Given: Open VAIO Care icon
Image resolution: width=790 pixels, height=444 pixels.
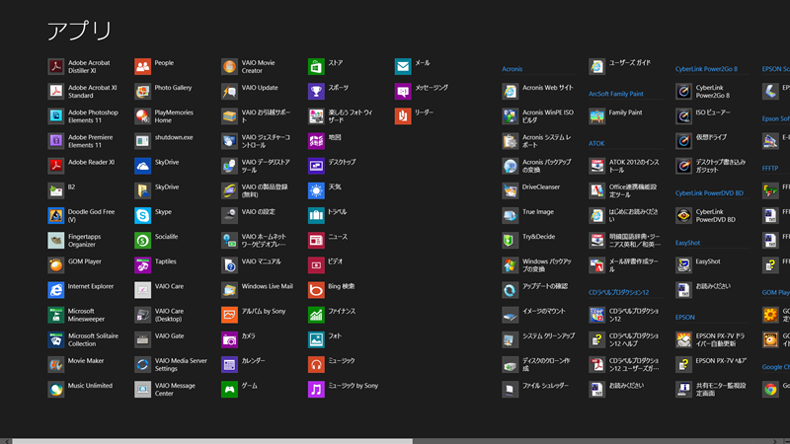Looking at the screenshot, I should click(x=142, y=290).
